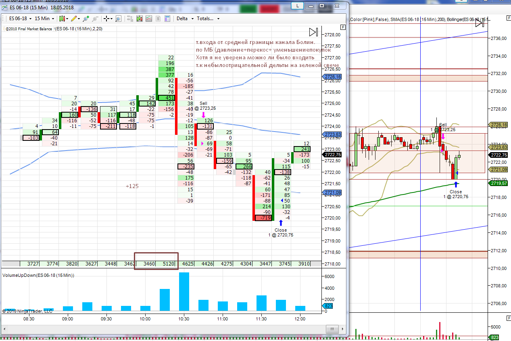Click the 4625 volume total cell
The width and height of the screenshot is (511, 341).
click(186, 264)
